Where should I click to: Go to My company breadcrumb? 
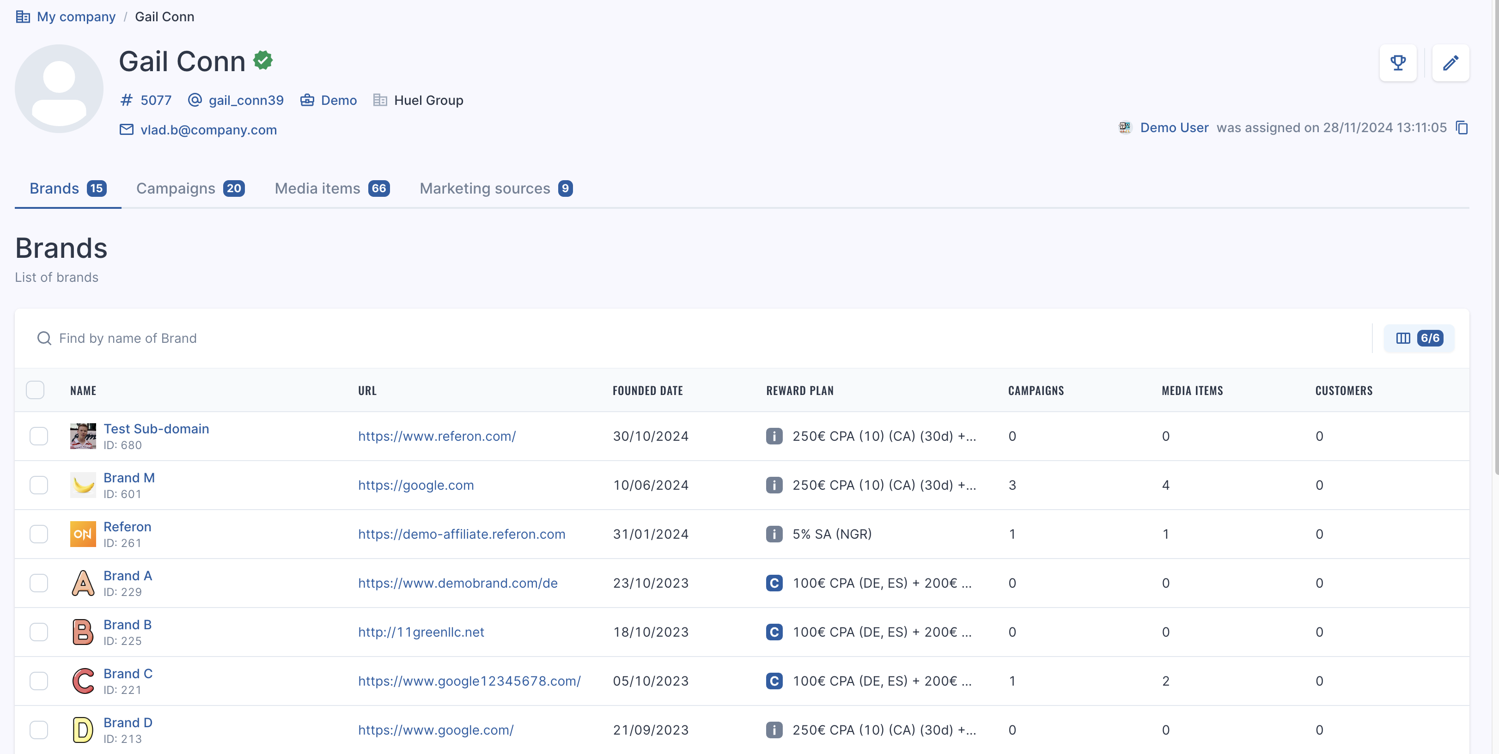point(76,17)
